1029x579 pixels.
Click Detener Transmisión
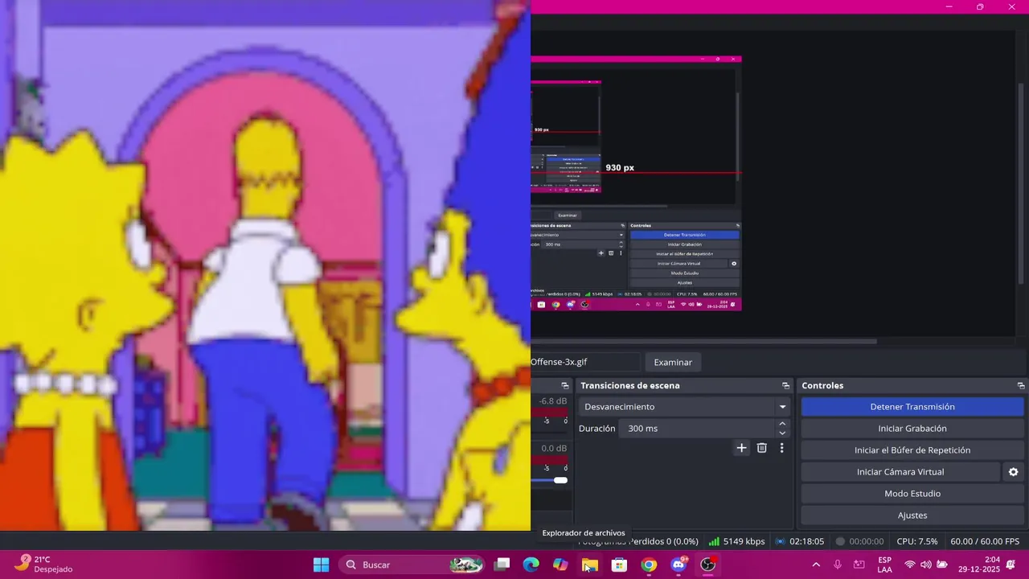pyautogui.click(x=912, y=407)
